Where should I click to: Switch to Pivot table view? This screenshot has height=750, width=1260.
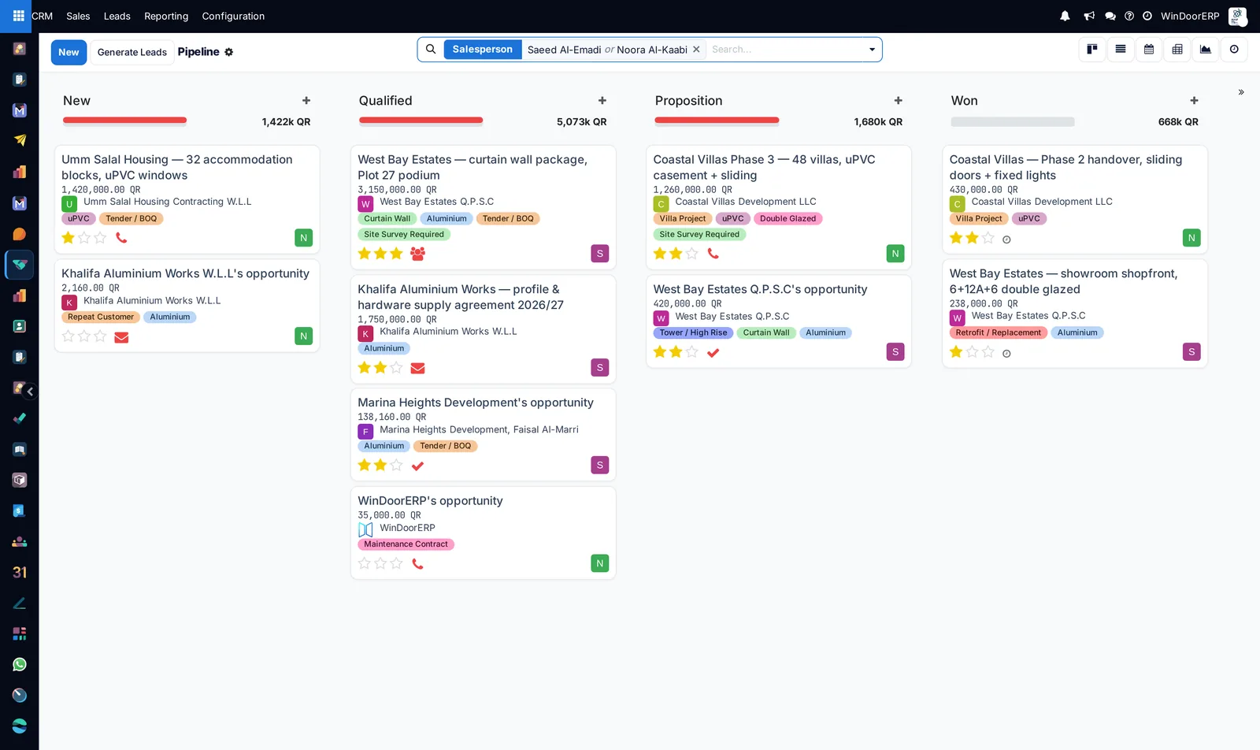pyautogui.click(x=1177, y=49)
